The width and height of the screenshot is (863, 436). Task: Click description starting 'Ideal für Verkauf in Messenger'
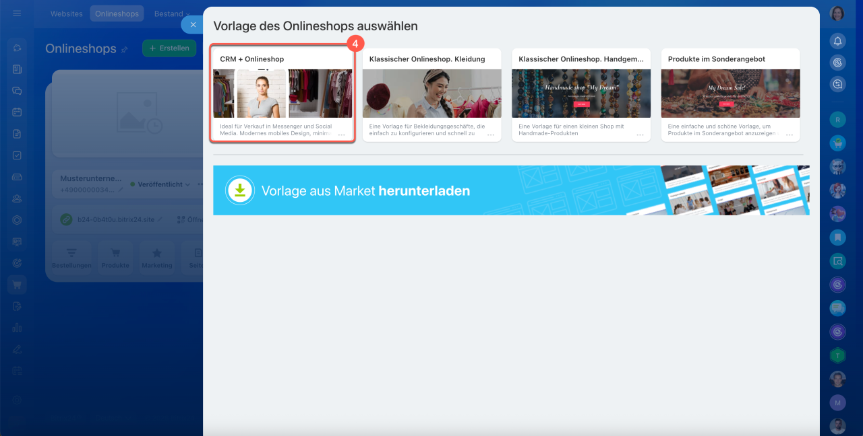coord(276,130)
